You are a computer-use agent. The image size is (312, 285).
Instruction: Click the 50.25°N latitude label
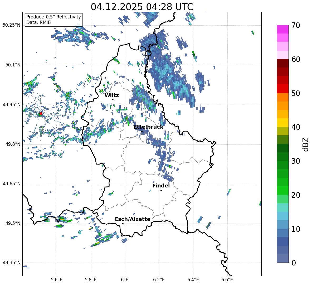(x=12, y=25)
